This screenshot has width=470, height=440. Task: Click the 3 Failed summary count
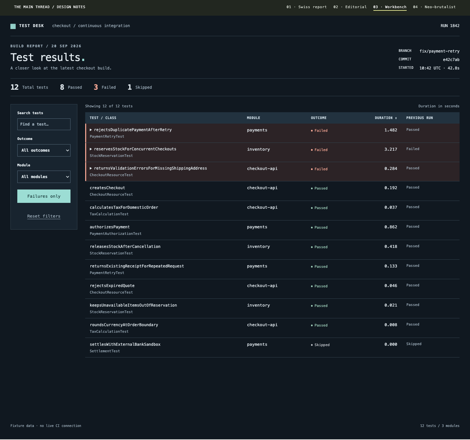point(105,87)
